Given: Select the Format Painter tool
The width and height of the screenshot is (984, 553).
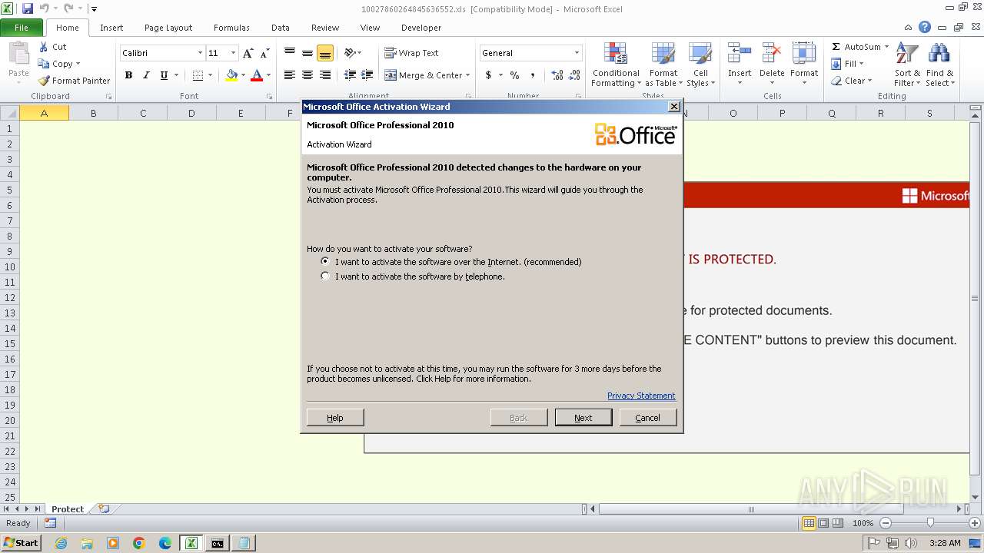Looking at the screenshot, I should (x=74, y=81).
